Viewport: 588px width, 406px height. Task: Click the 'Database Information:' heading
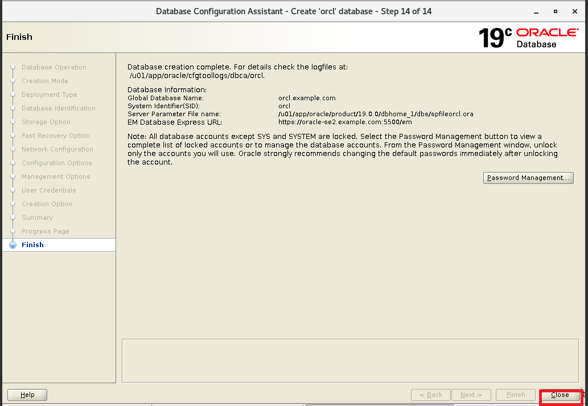(167, 89)
